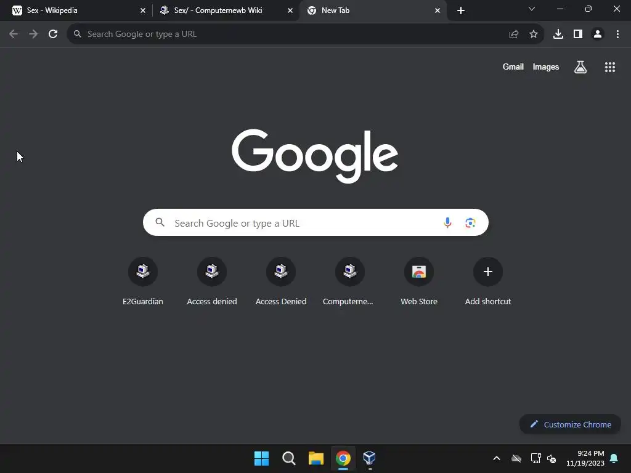
Task: Click the browser back arrow
Action: click(x=14, y=34)
